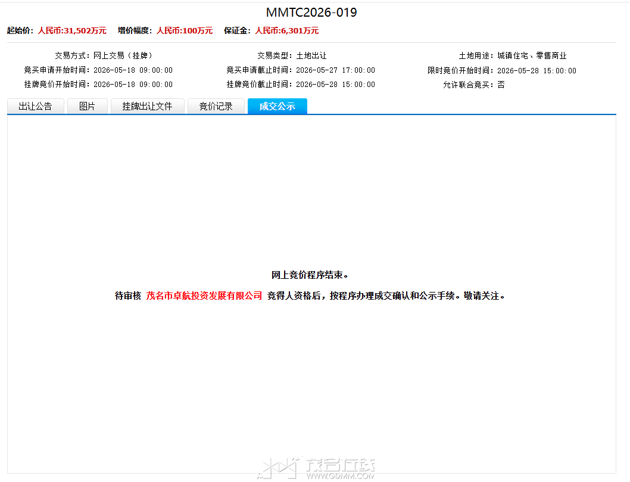This screenshot has height=482, width=630.
Task: Click the MMTC2026-019 listing title
Action: [311, 13]
